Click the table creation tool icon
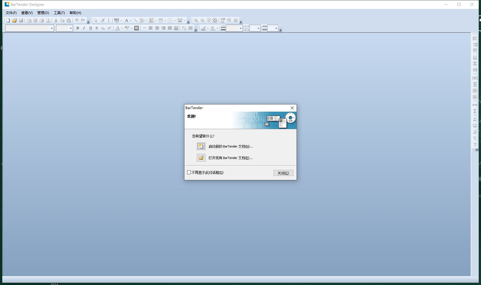The width and height of the screenshot is (481, 285). (x=161, y=20)
